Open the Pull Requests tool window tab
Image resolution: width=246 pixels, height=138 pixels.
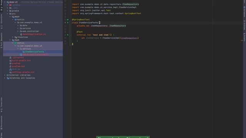point(2,40)
